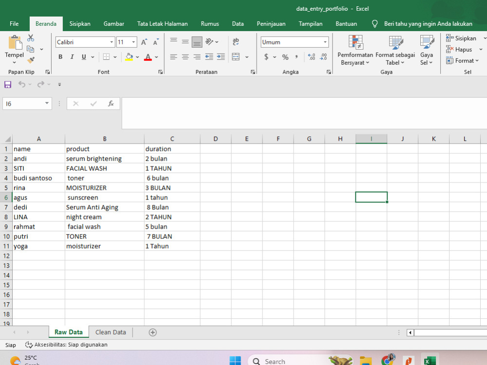Screen dimensions: 487x365
Task: Toggle Underline formatting
Action: click(84, 57)
